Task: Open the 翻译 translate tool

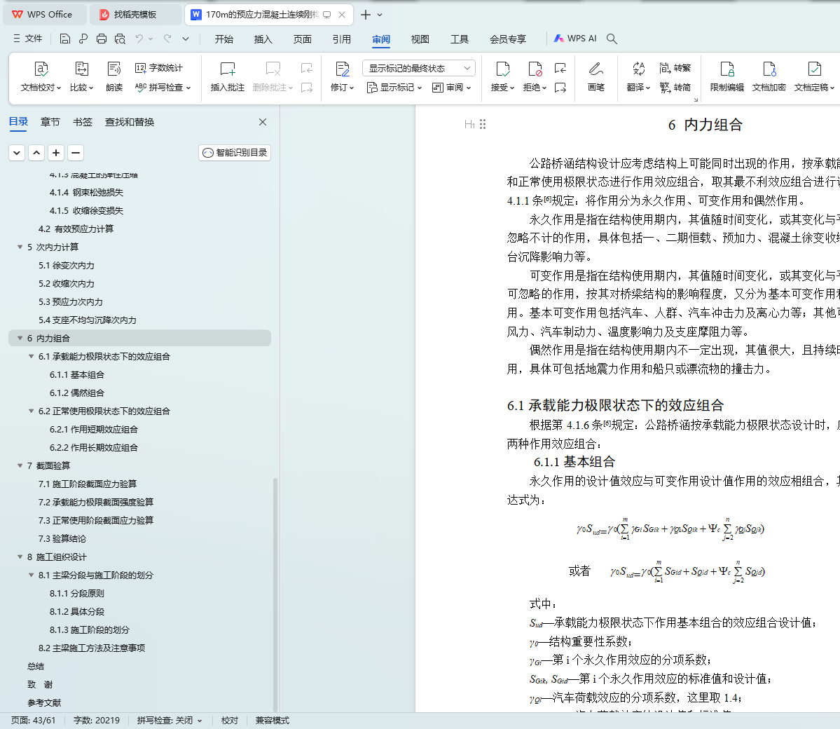Action: click(638, 76)
